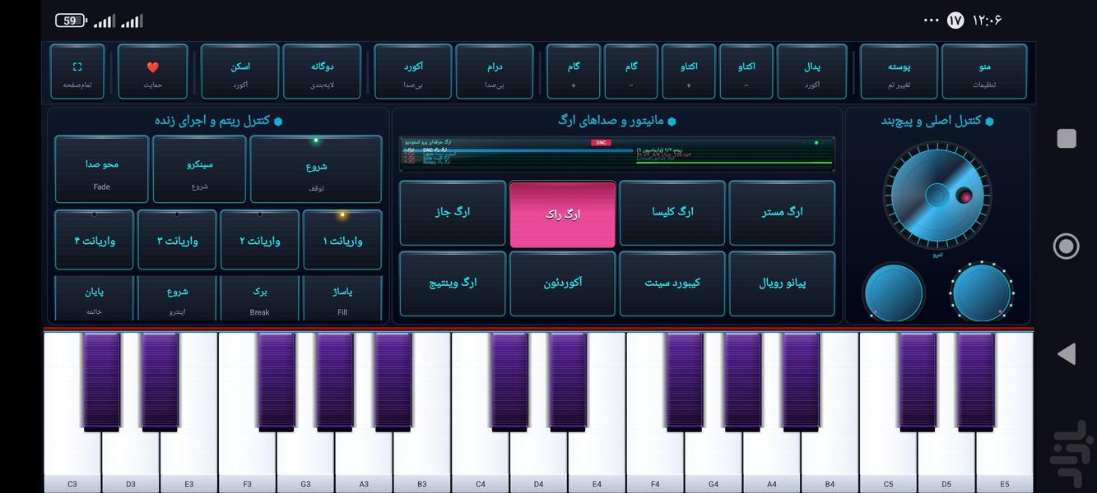Play the black key between F4 and G4
This screenshot has width=1097, height=493.
tap(685, 380)
